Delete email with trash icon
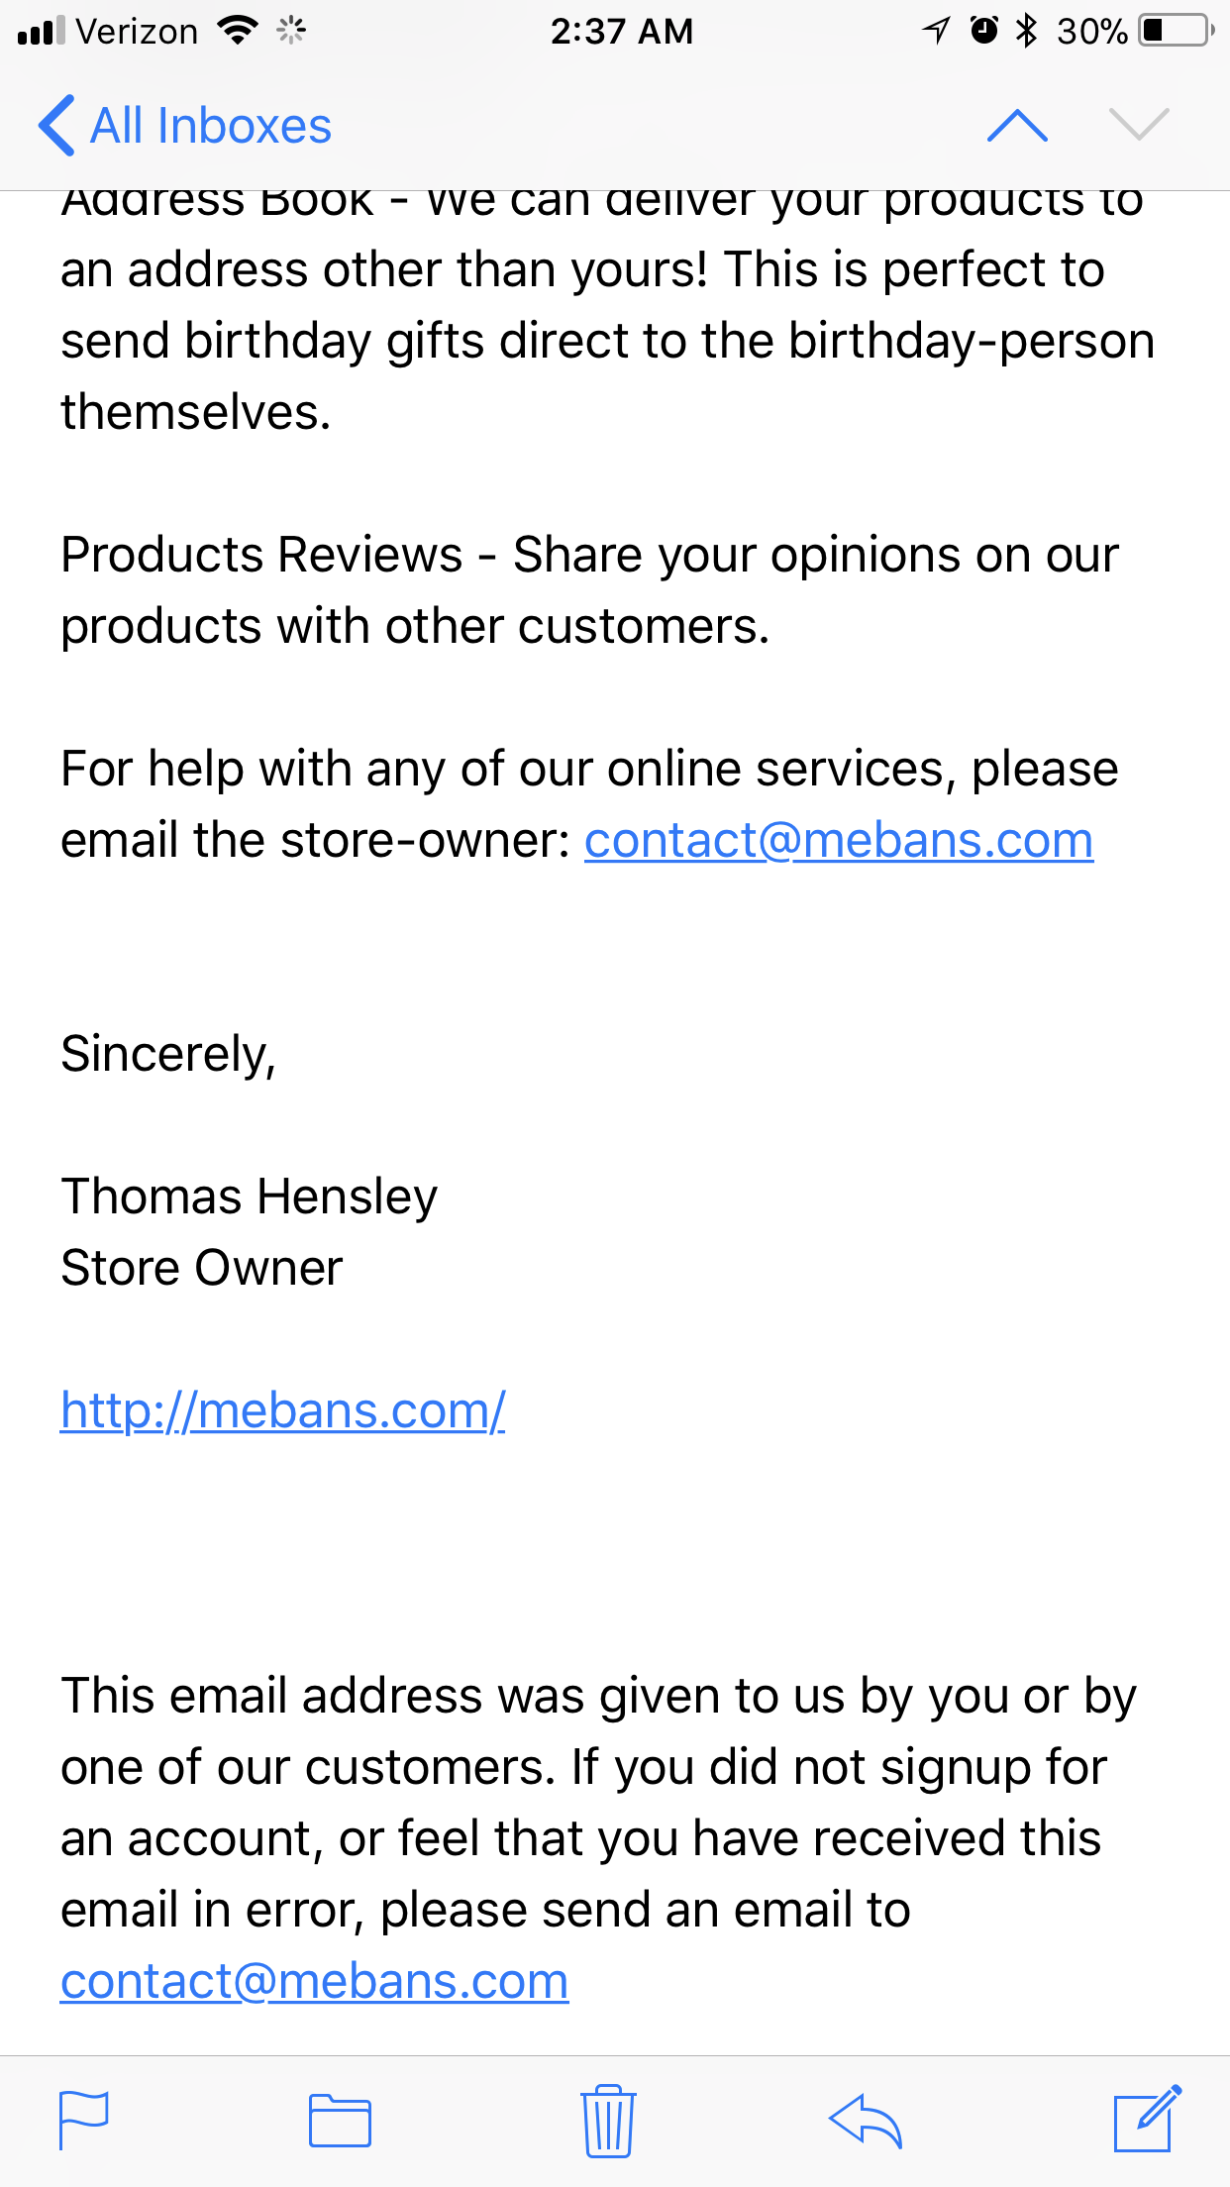1230x2187 pixels. (x=607, y=2121)
